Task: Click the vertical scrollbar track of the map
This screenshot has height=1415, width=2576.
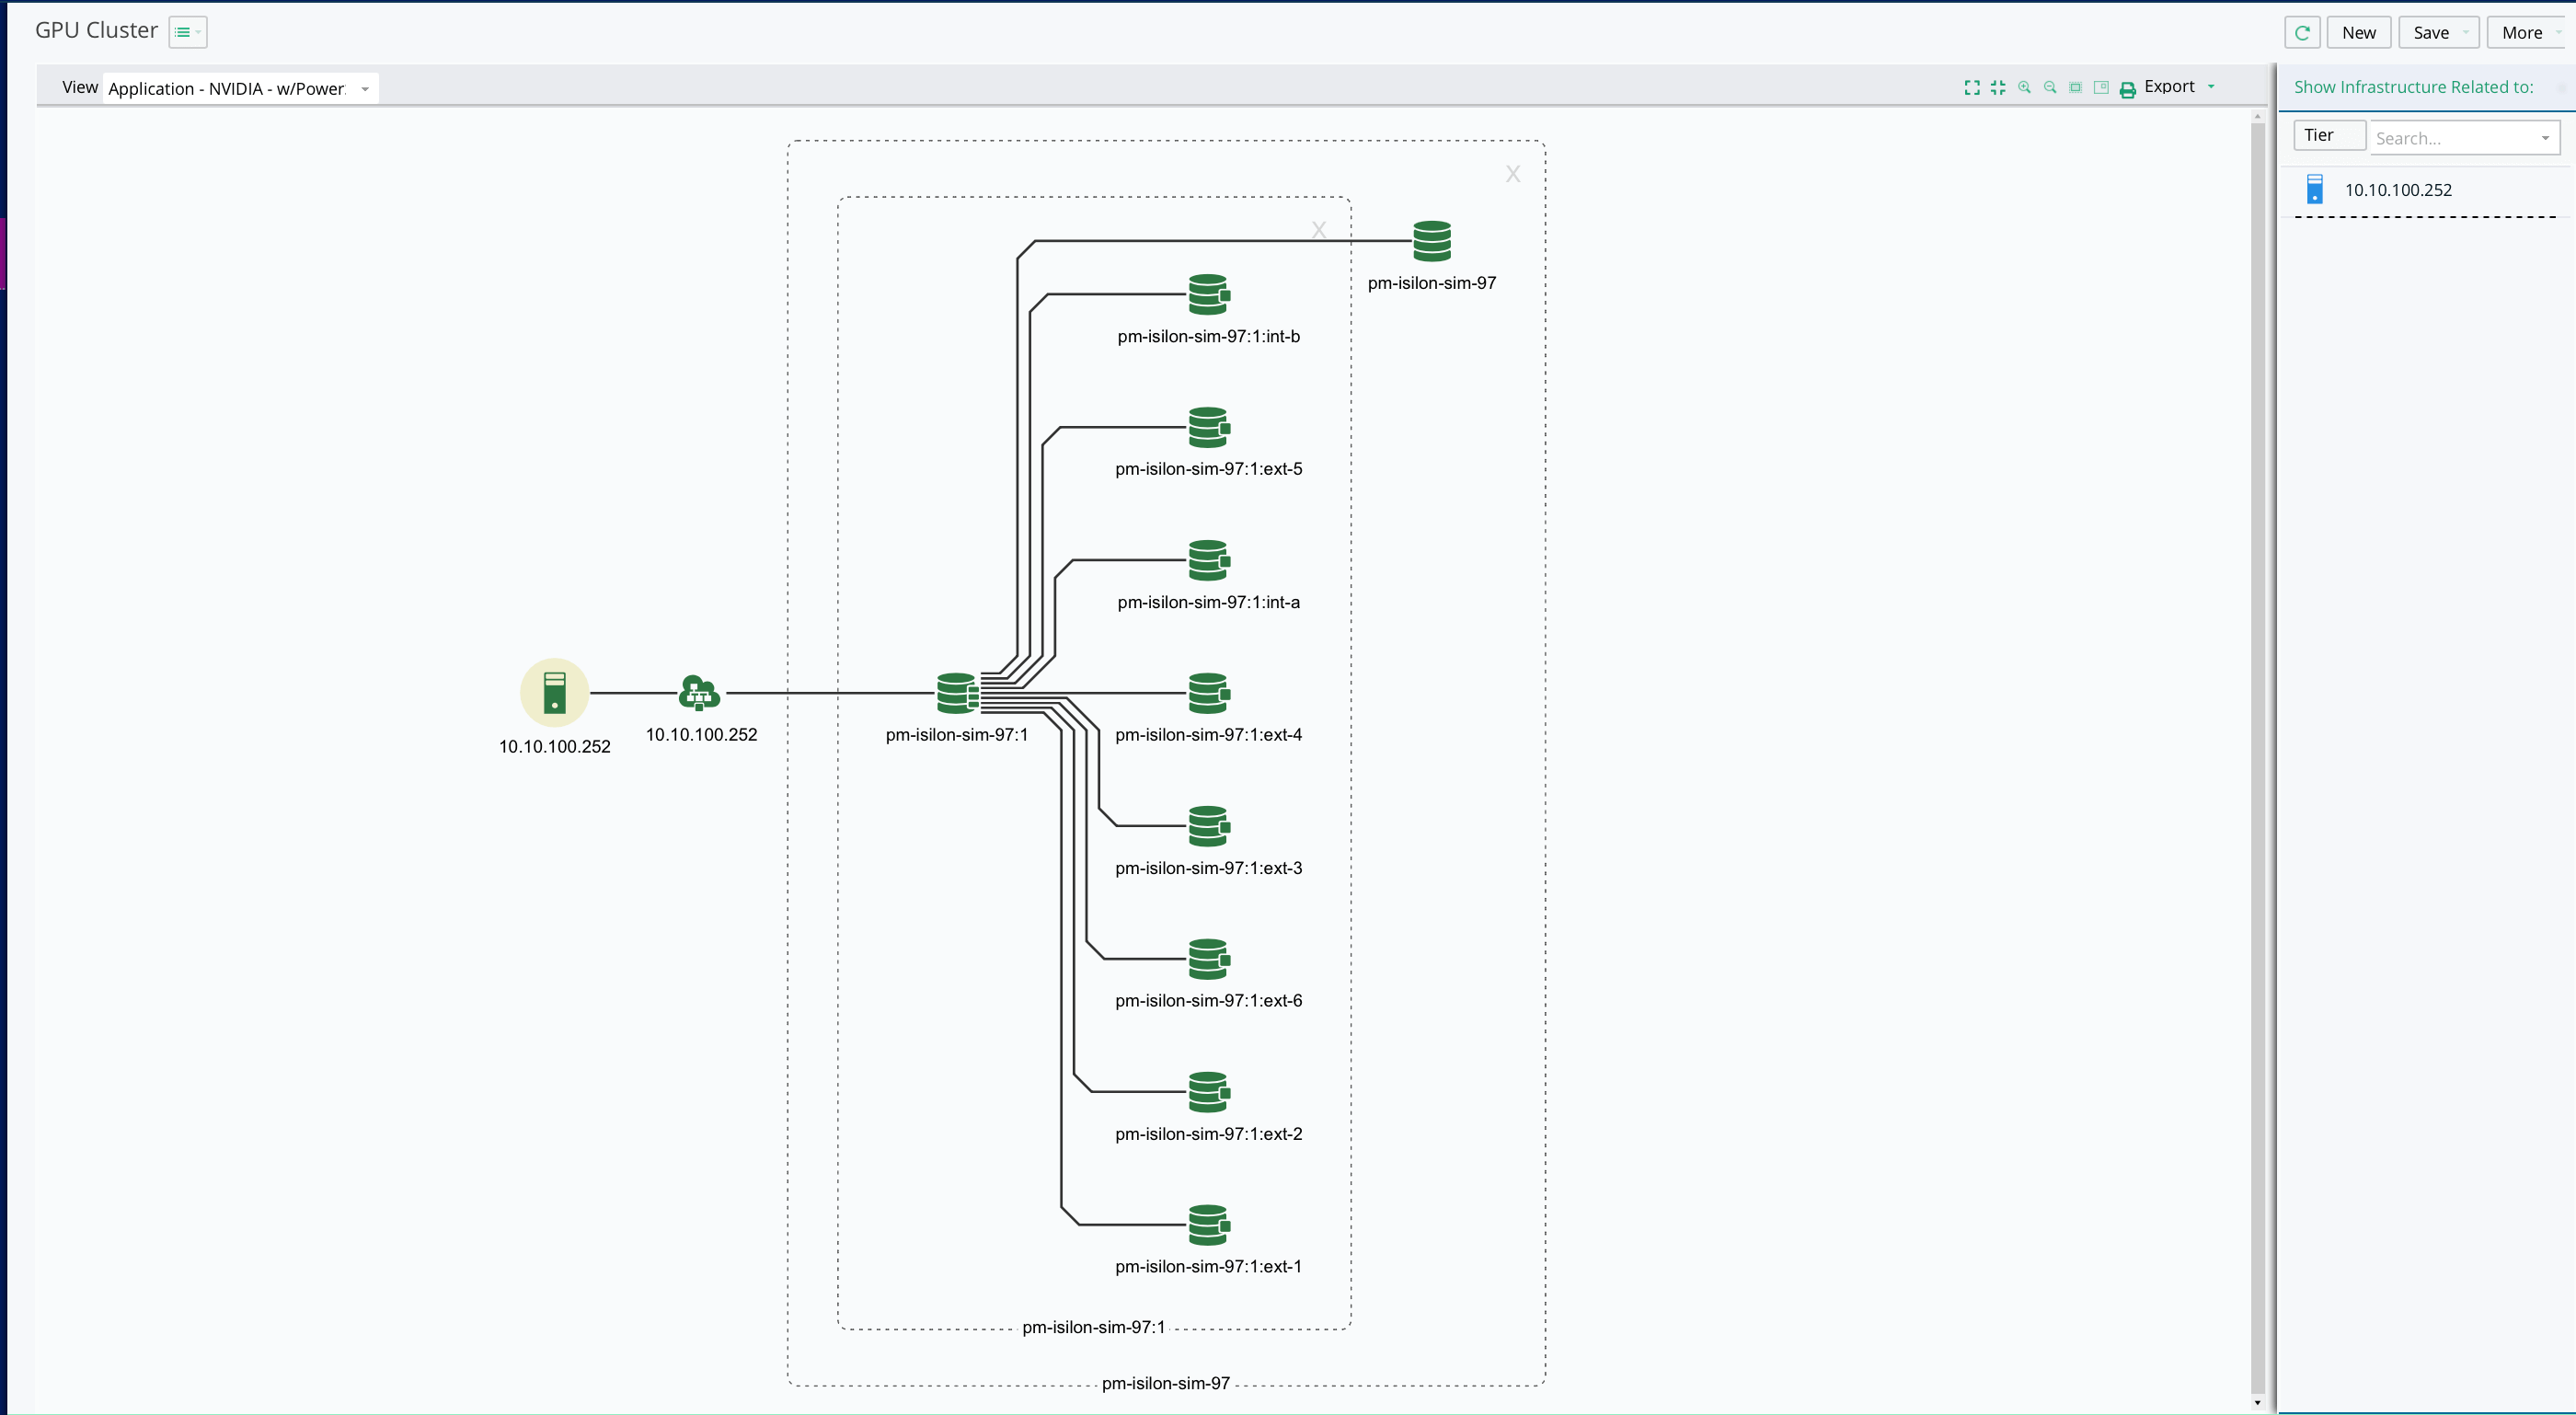Action: pos(2257,758)
